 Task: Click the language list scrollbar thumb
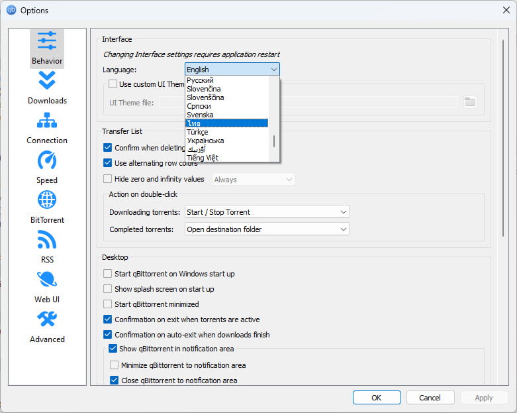click(x=274, y=141)
